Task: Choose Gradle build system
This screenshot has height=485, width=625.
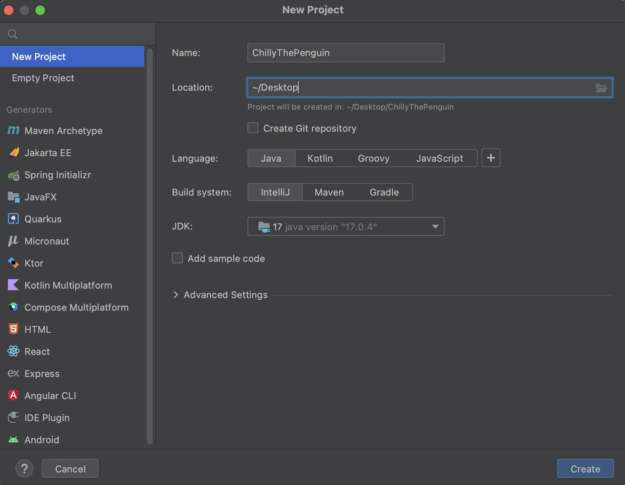Action: pyautogui.click(x=384, y=192)
